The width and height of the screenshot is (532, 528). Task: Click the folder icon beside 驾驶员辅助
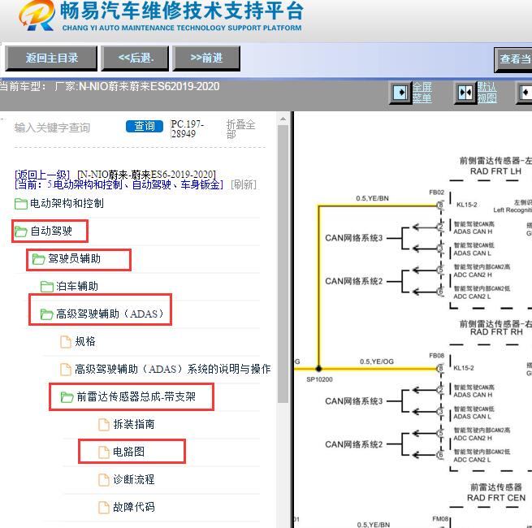pos(38,259)
